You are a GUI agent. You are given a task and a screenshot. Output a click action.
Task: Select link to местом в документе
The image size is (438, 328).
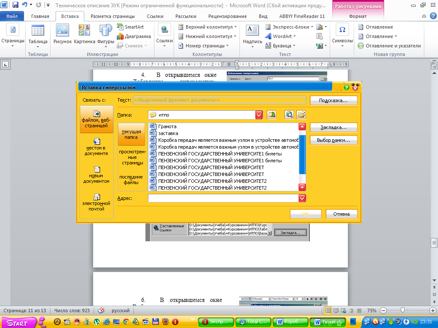tap(96, 147)
